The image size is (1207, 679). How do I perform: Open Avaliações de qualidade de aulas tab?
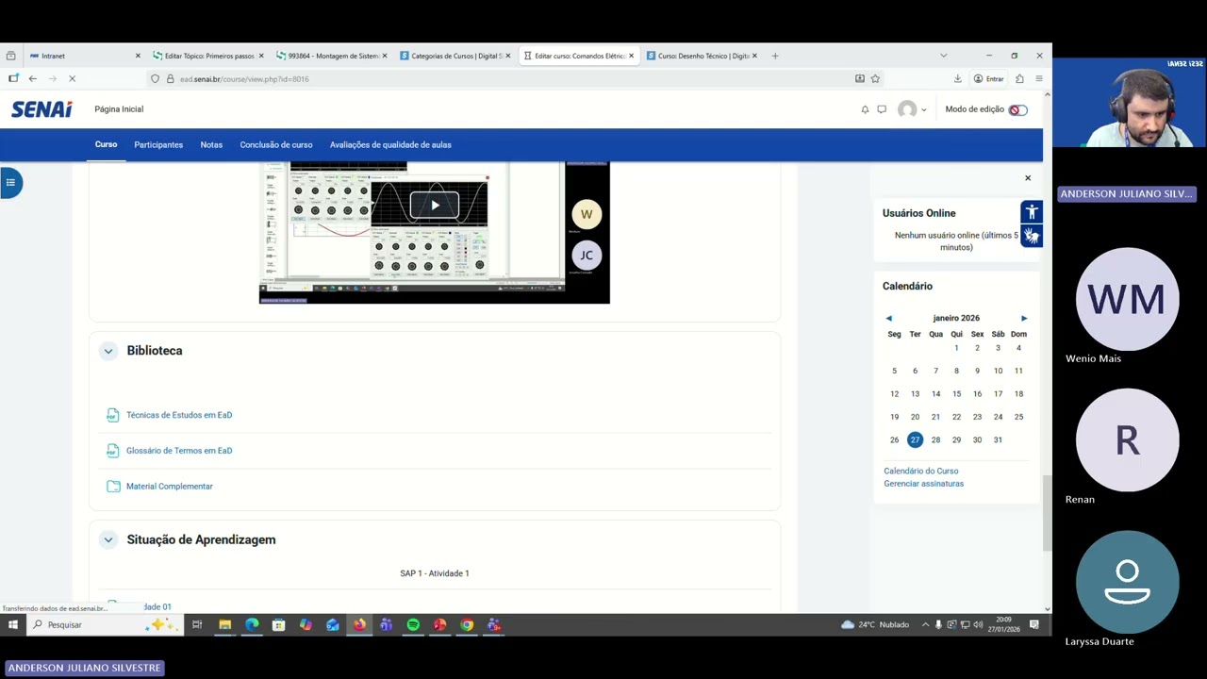point(390,144)
